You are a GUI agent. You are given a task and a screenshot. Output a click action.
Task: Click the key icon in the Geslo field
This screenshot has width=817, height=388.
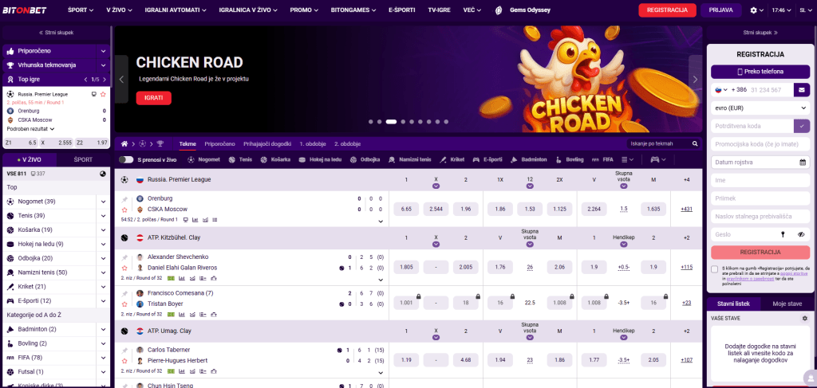click(782, 234)
